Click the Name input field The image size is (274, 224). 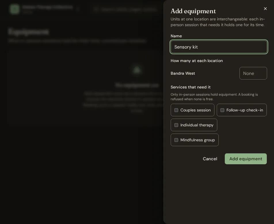click(219, 47)
